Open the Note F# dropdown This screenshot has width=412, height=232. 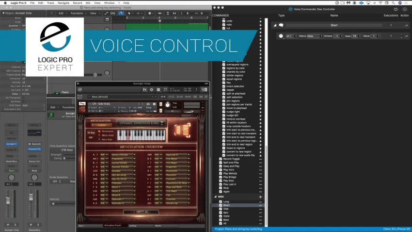357,36
